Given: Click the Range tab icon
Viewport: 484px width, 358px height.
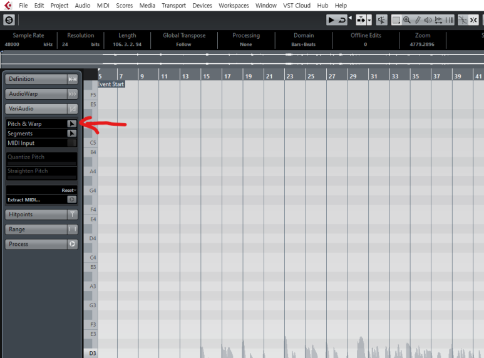Looking at the screenshot, I should [x=72, y=229].
